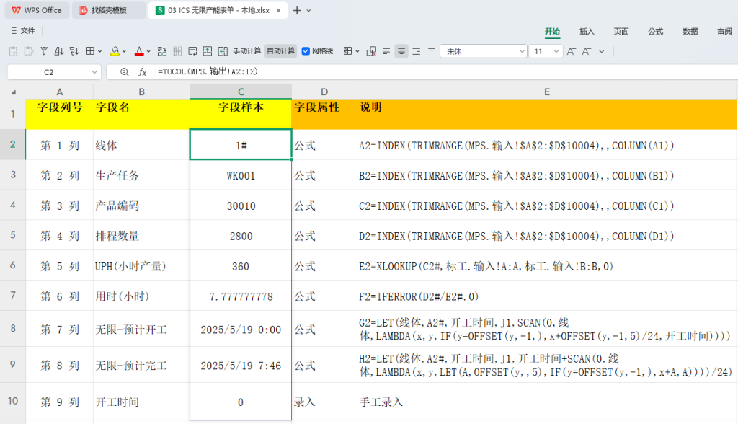
Task: Click cell with 2025/5/19 7:46
Action: 241,366
